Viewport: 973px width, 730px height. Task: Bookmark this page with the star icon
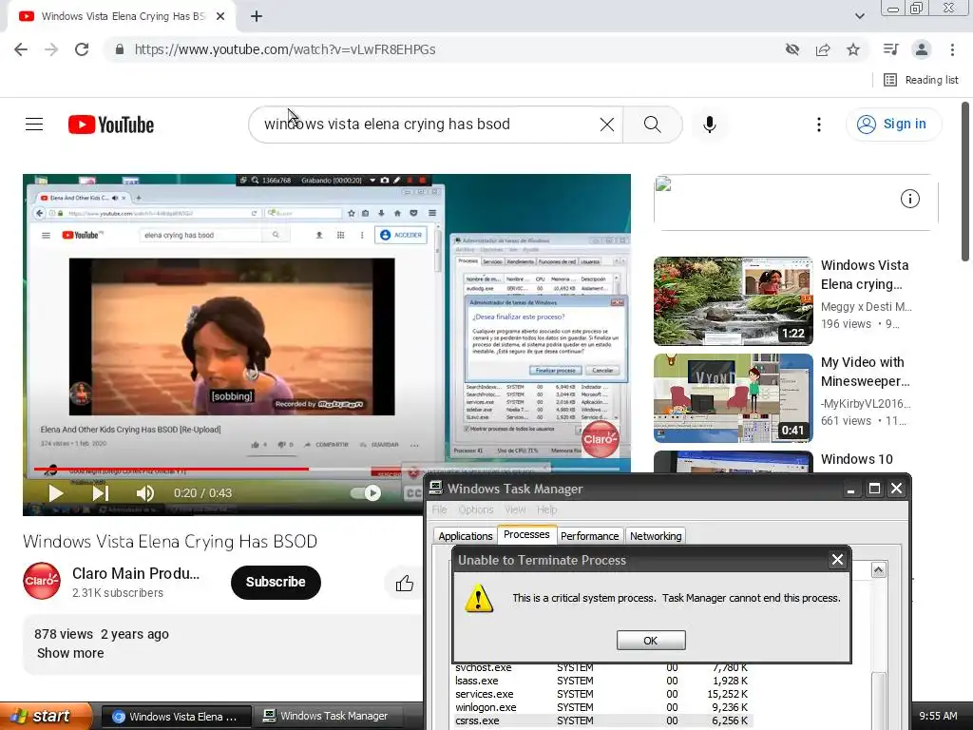click(x=853, y=49)
